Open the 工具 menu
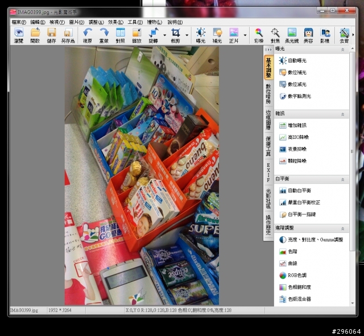The width and height of the screenshot is (364, 336). pyautogui.click(x=135, y=22)
